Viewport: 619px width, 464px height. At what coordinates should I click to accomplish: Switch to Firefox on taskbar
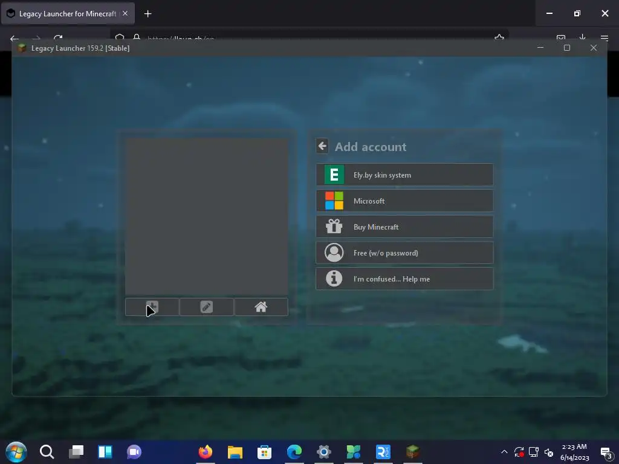click(x=206, y=452)
